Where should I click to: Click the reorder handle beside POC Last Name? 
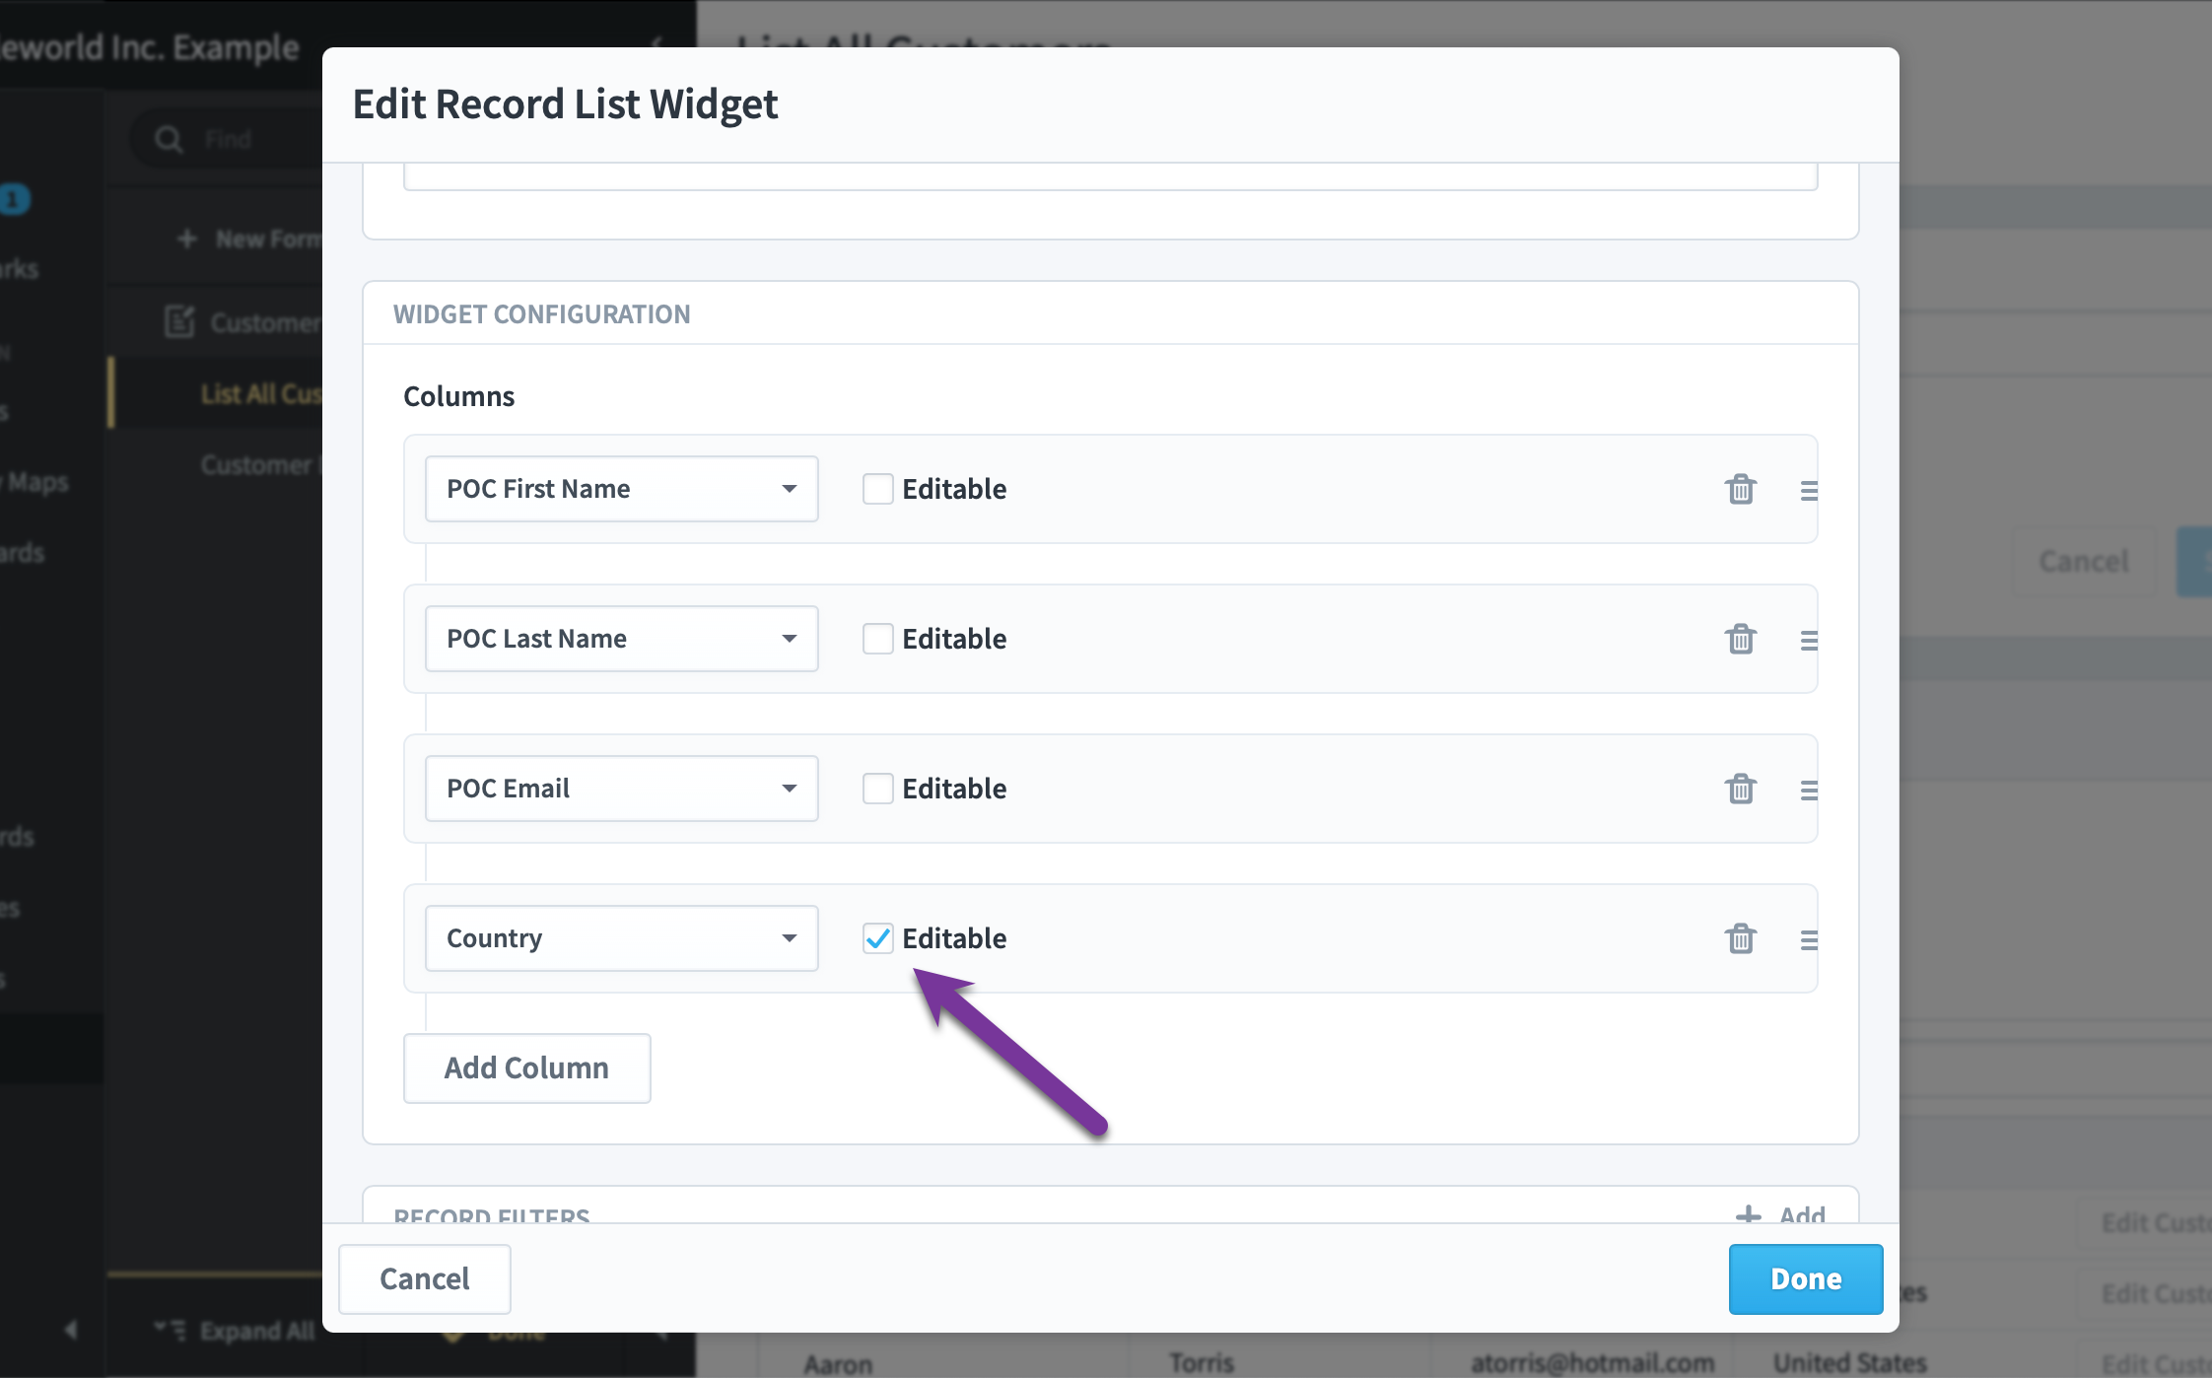[x=1810, y=639]
